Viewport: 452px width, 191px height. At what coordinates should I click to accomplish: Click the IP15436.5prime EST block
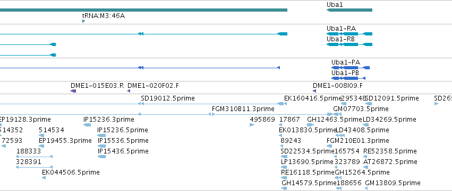[101, 157]
